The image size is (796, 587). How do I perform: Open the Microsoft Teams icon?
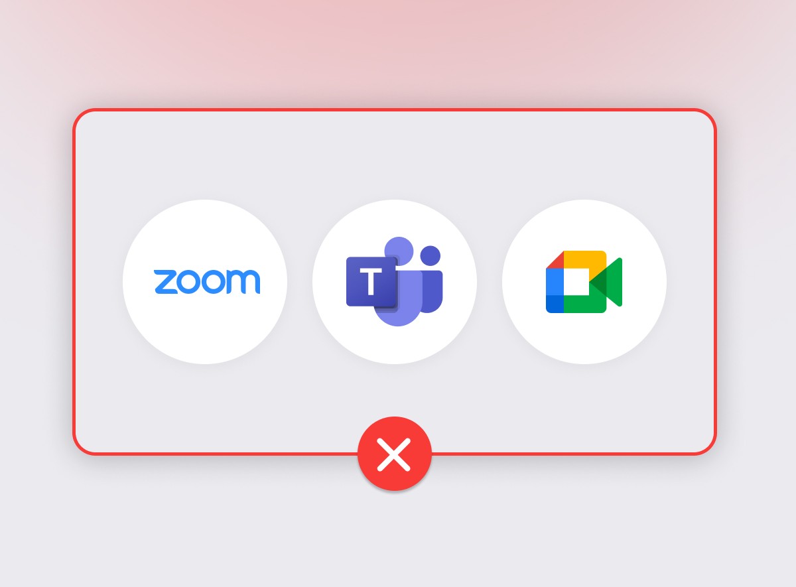(394, 281)
